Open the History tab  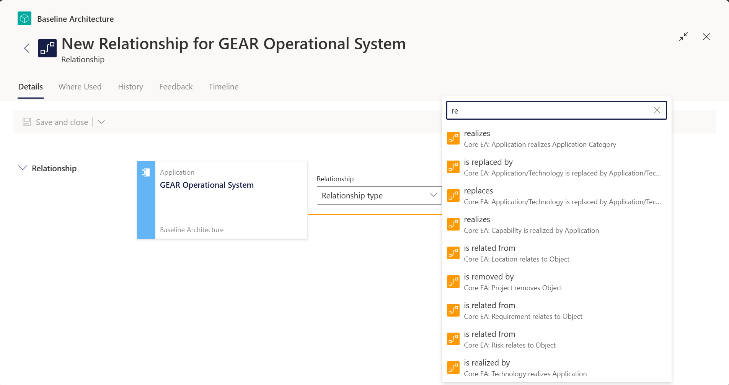[130, 87]
